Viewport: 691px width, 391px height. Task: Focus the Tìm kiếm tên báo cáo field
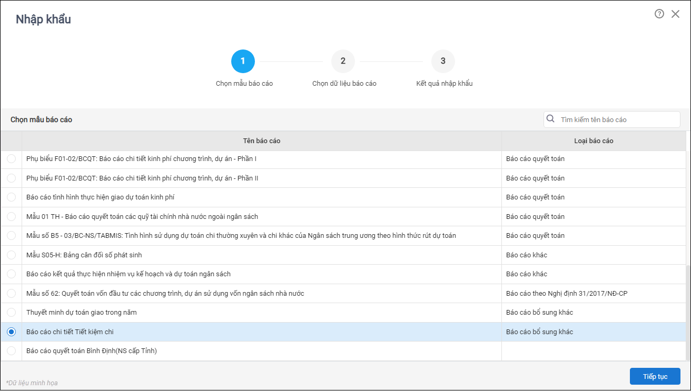[612, 119]
